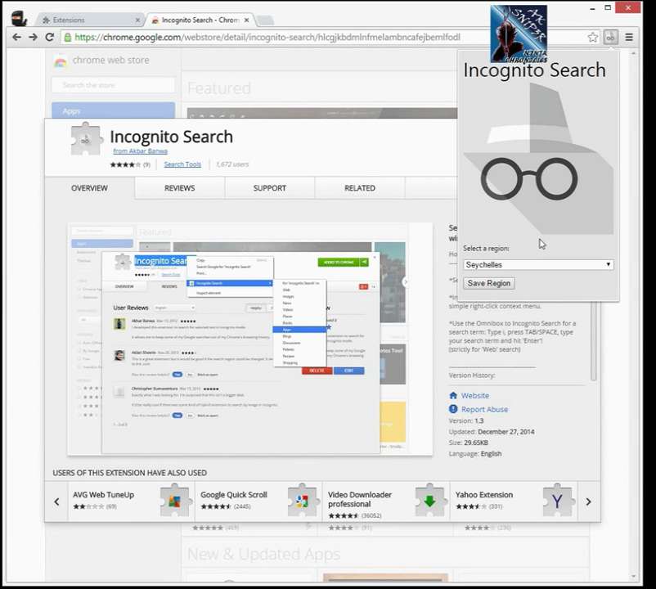The height and width of the screenshot is (589, 656).
Task: Open the from Akbar Barwa link
Action: click(x=140, y=151)
